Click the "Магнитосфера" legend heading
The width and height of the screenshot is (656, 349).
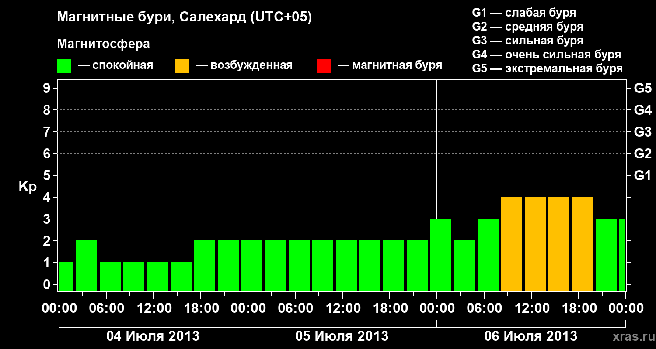point(103,44)
